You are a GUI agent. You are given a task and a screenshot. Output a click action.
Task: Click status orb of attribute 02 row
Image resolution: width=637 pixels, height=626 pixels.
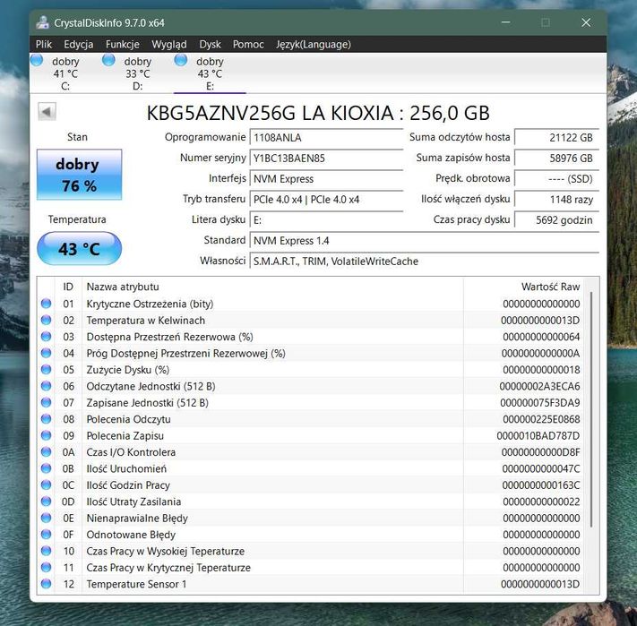click(x=47, y=321)
